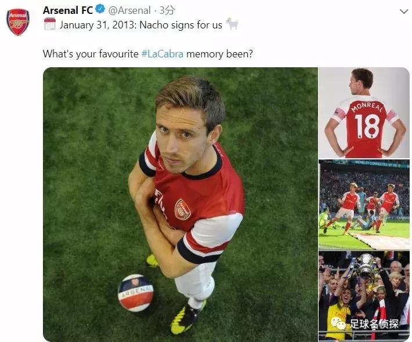
Task: Select the 'January 31, 2013' date text
Action: [97, 24]
